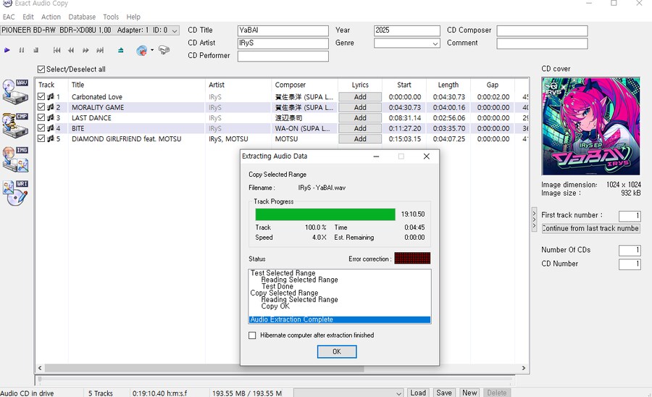Click Continue from last track number button
Screen dimensions: 652x397
[590, 228]
